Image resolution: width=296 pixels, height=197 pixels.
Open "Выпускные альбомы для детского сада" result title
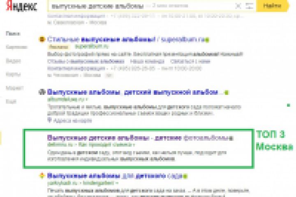point(115,176)
